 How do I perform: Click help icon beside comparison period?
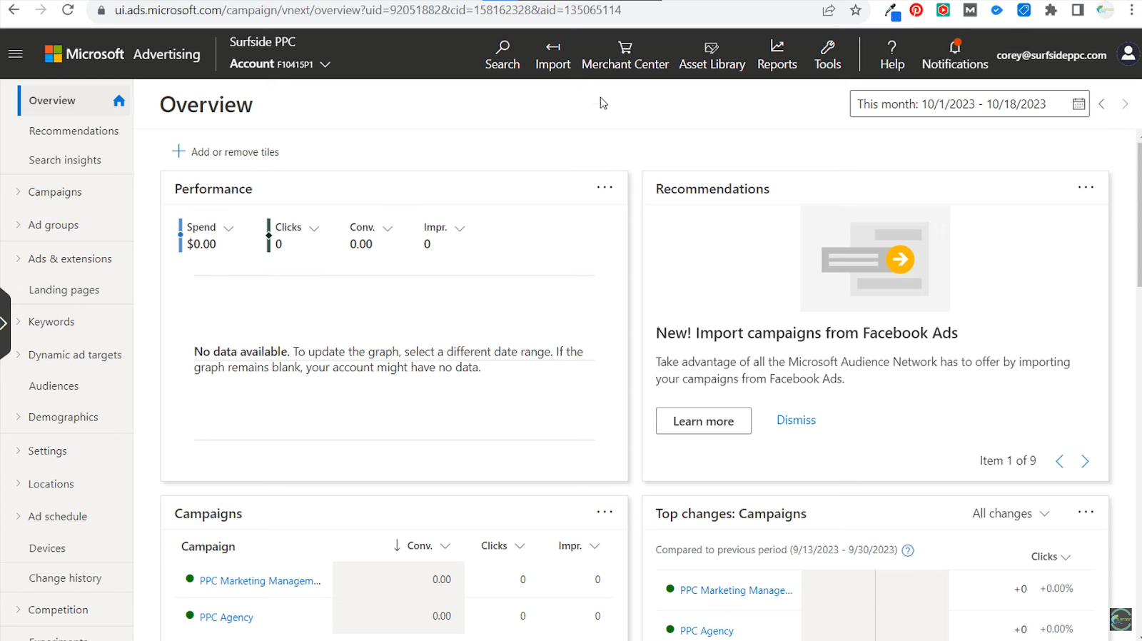coord(908,550)
